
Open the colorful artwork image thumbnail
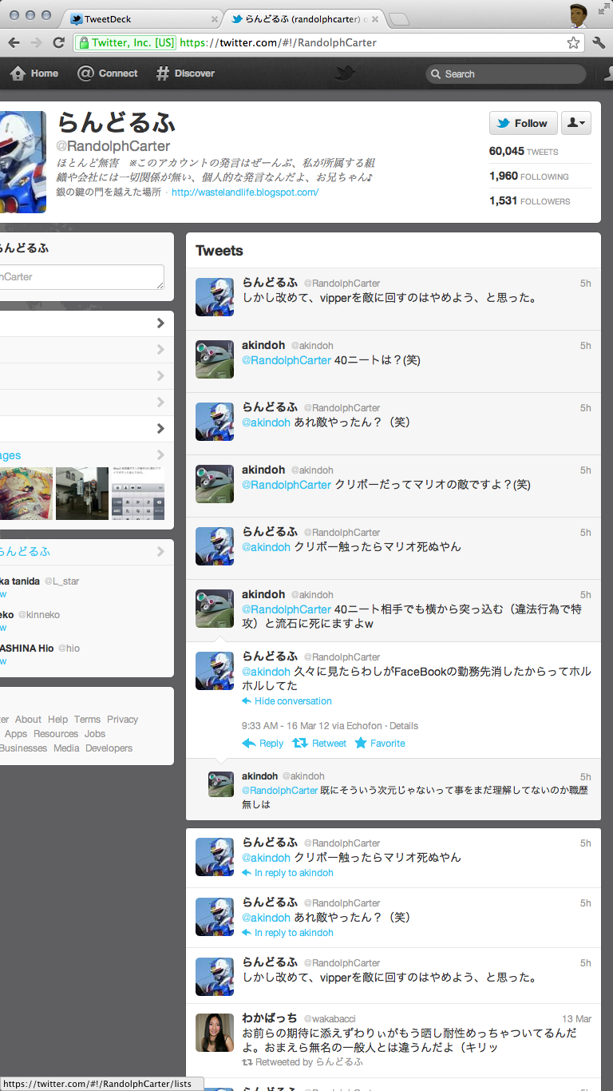[x=26, y=494]
